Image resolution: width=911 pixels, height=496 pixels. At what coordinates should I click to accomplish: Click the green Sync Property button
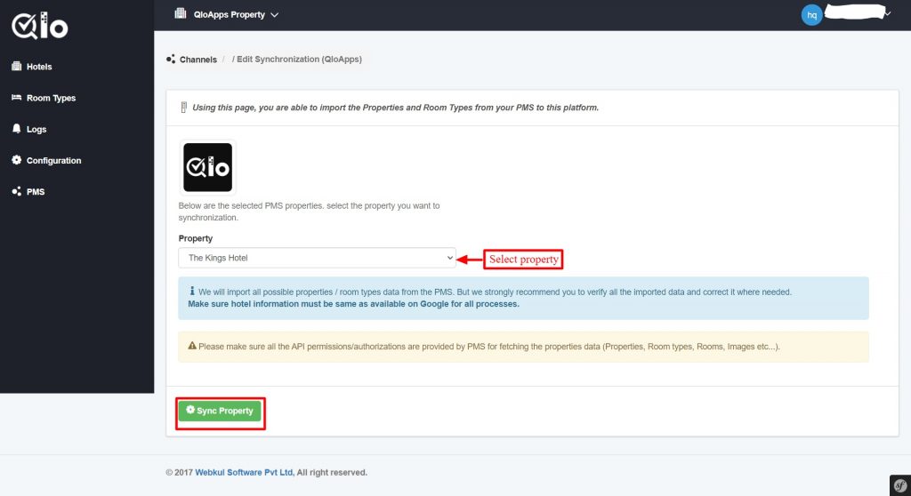click(x=220, y=411)
